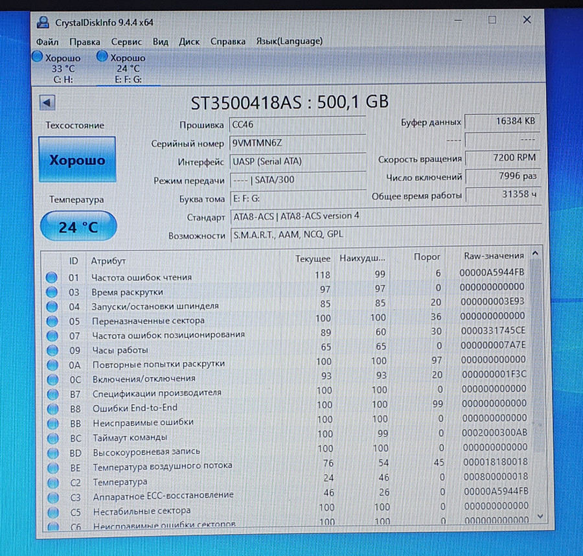Select the Часы работы row
The image size is (583, 556).
tap(288, 348)
